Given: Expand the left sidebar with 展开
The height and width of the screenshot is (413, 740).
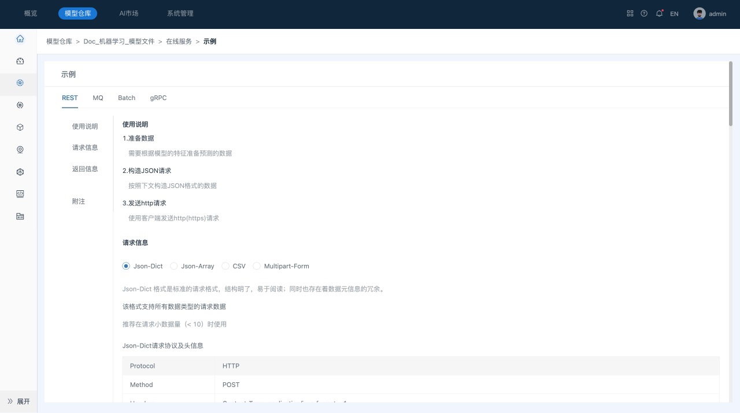Looking at the screenshot, I should tap(18, 401).
